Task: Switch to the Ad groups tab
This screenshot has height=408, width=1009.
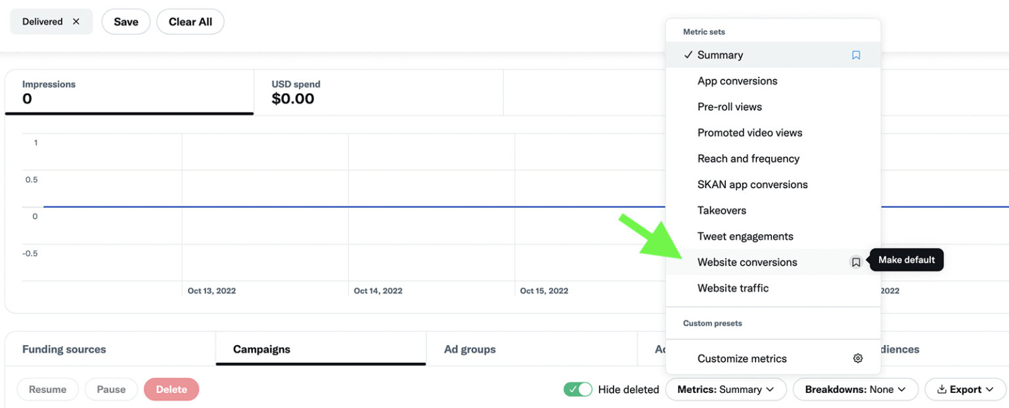Action: 469,349
